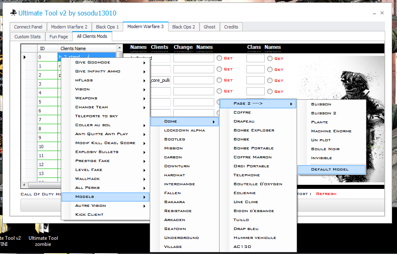The width and height of the screenshot is (397, 254).
Task: Expand the Give Godmode submenu
Action: pos(105,62)
